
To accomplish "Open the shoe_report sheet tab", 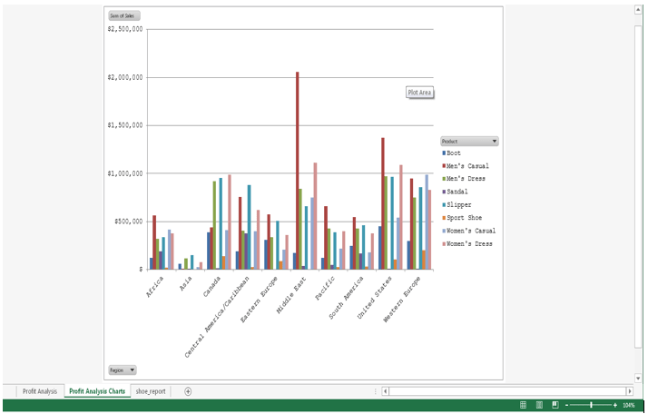I will pos(151,391).
